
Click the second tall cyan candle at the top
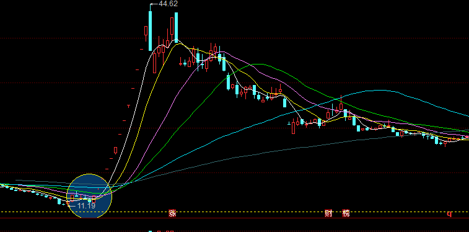point(176,27)
